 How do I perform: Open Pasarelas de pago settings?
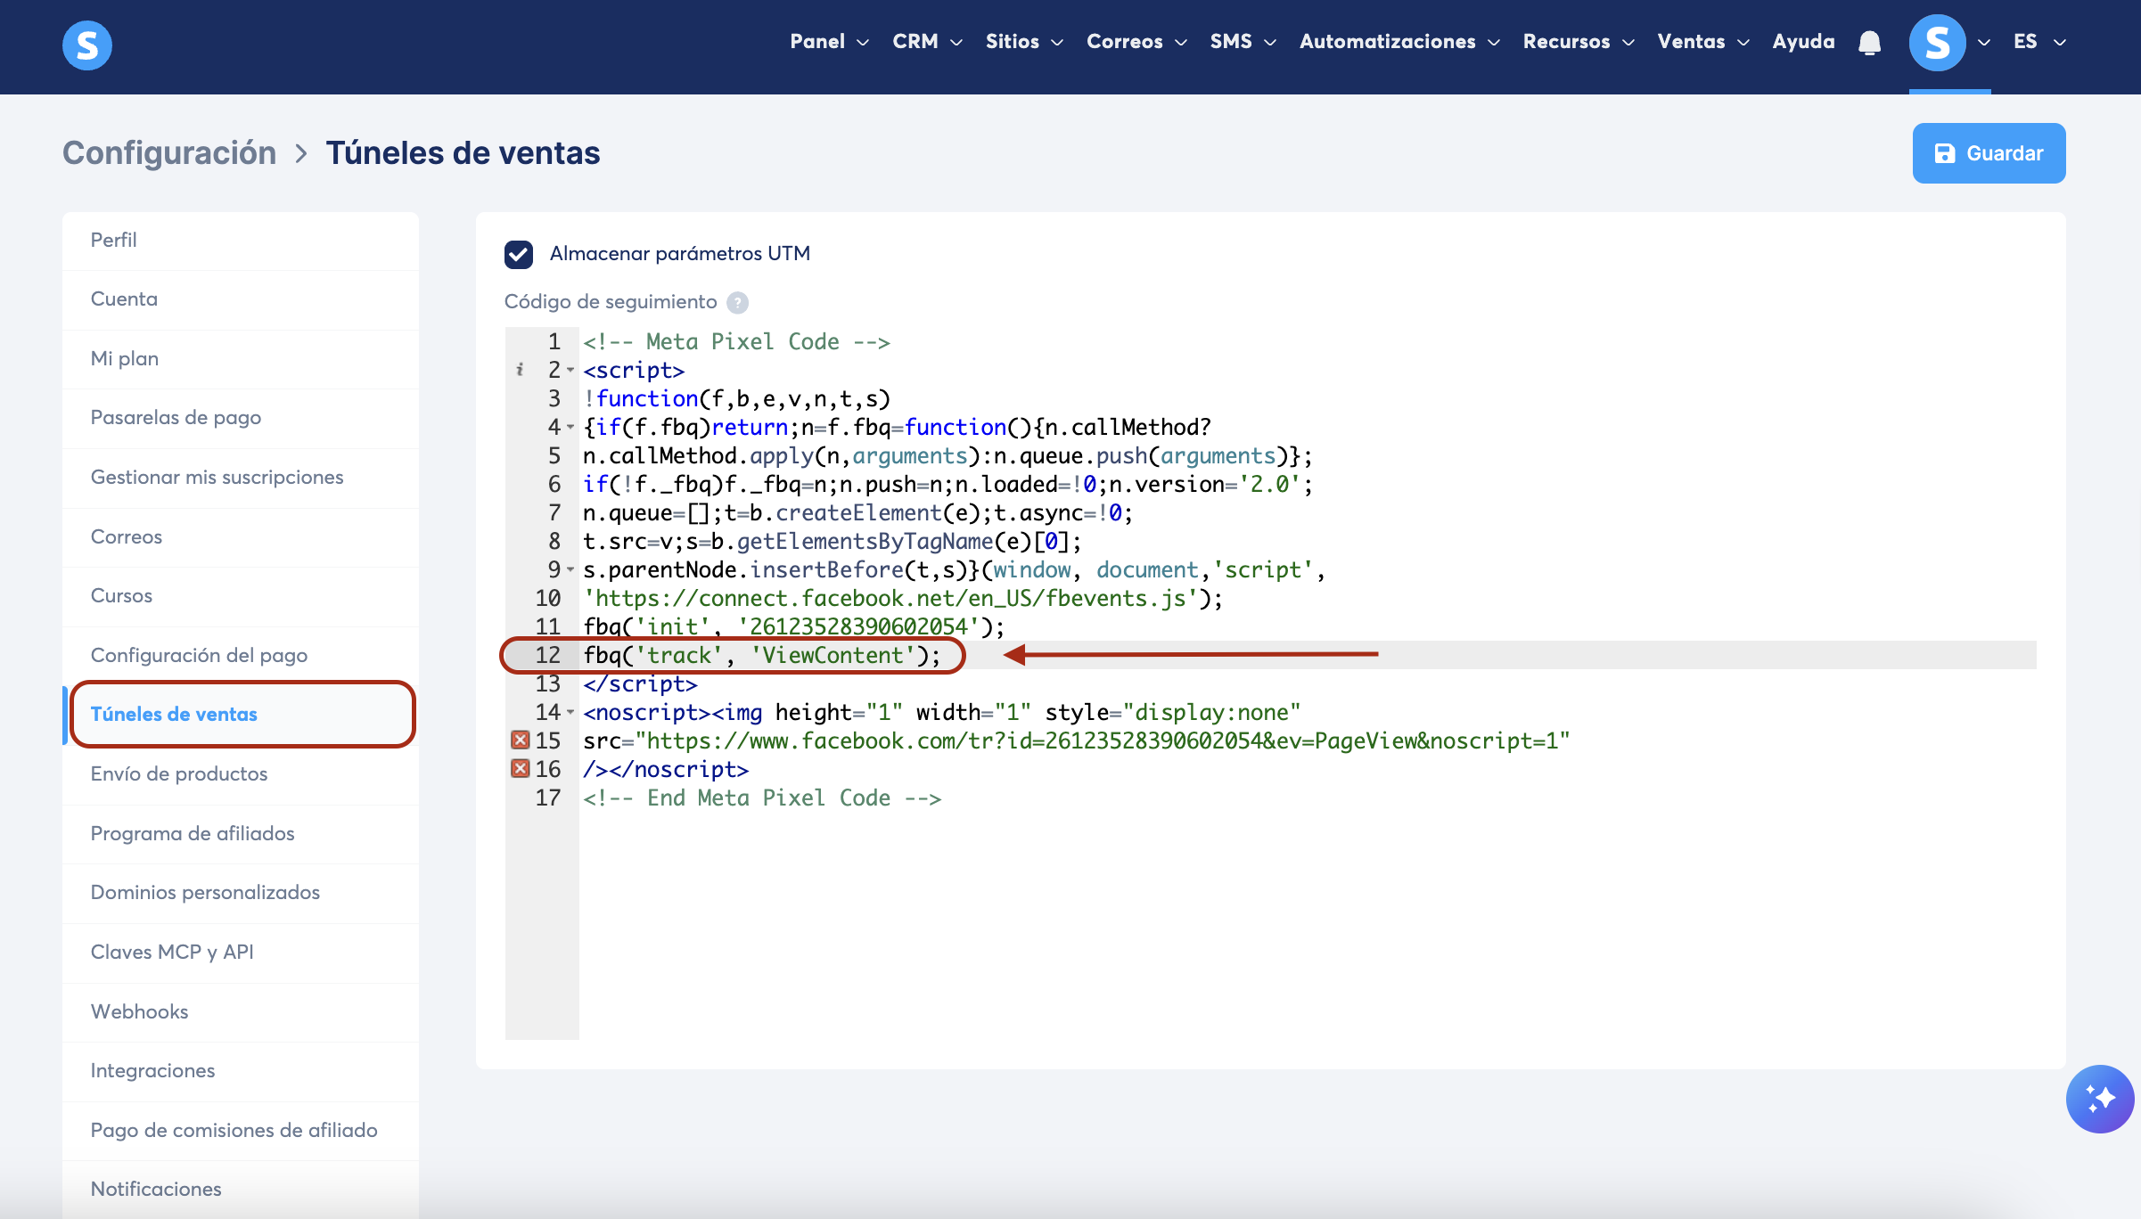pos(176,417)
